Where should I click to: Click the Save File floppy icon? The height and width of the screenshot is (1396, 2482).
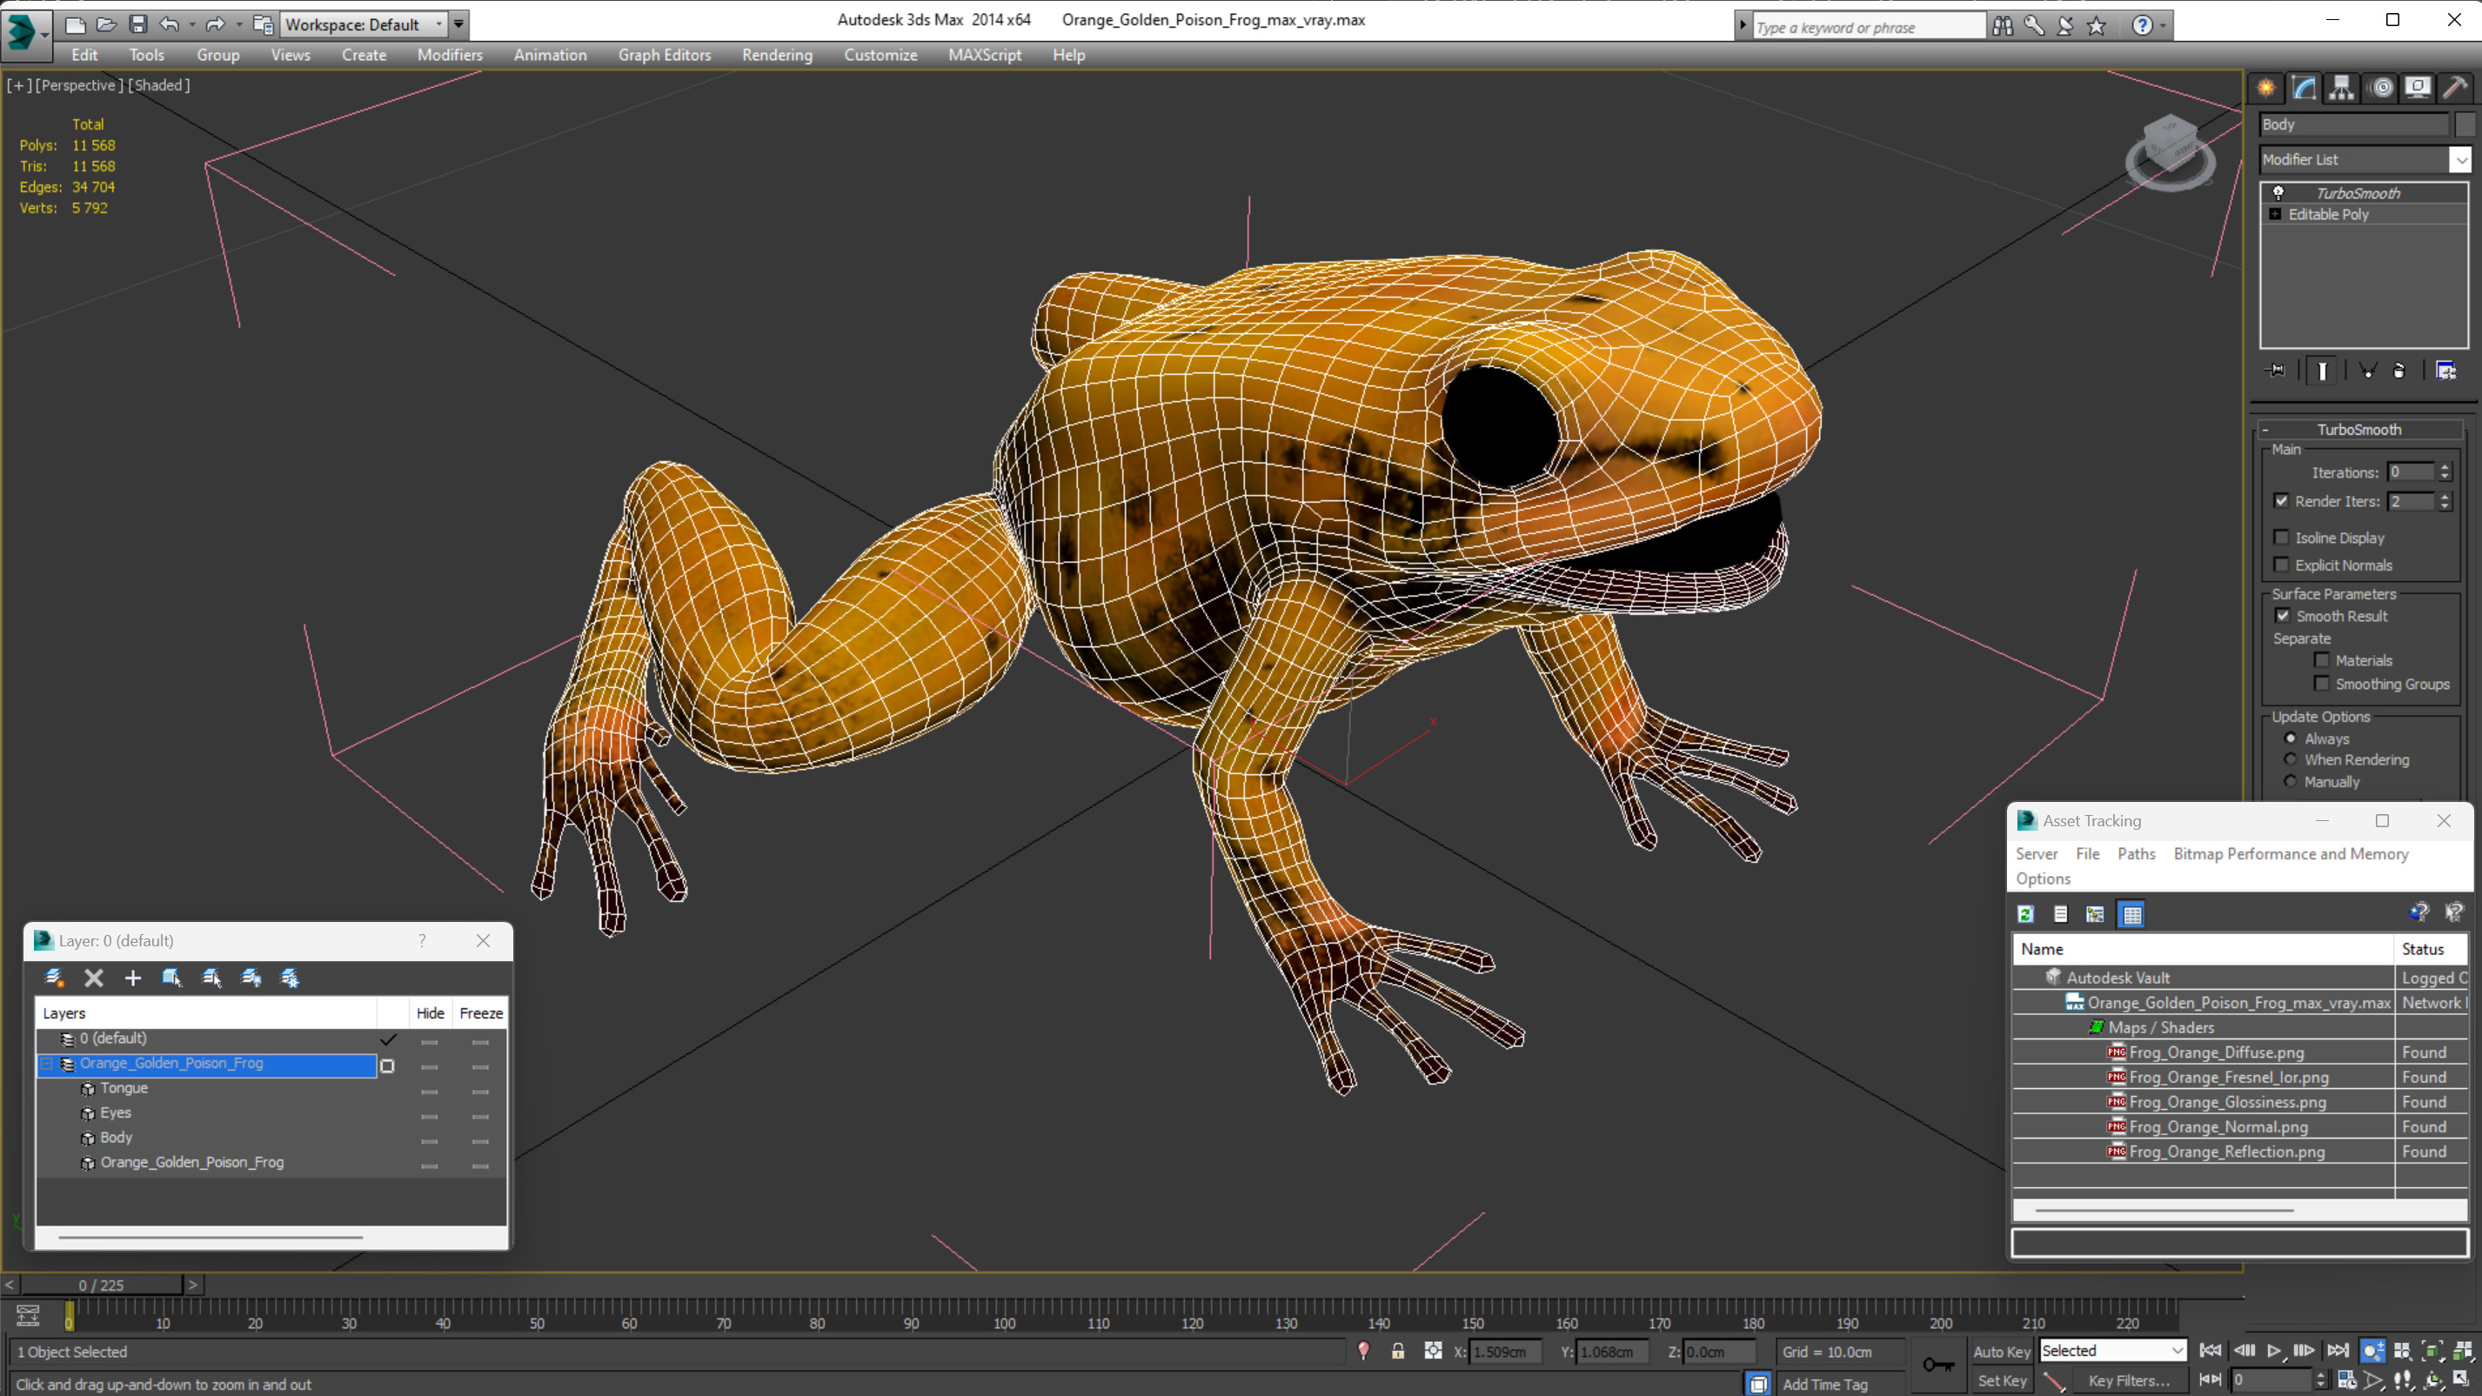pos(137,24)
